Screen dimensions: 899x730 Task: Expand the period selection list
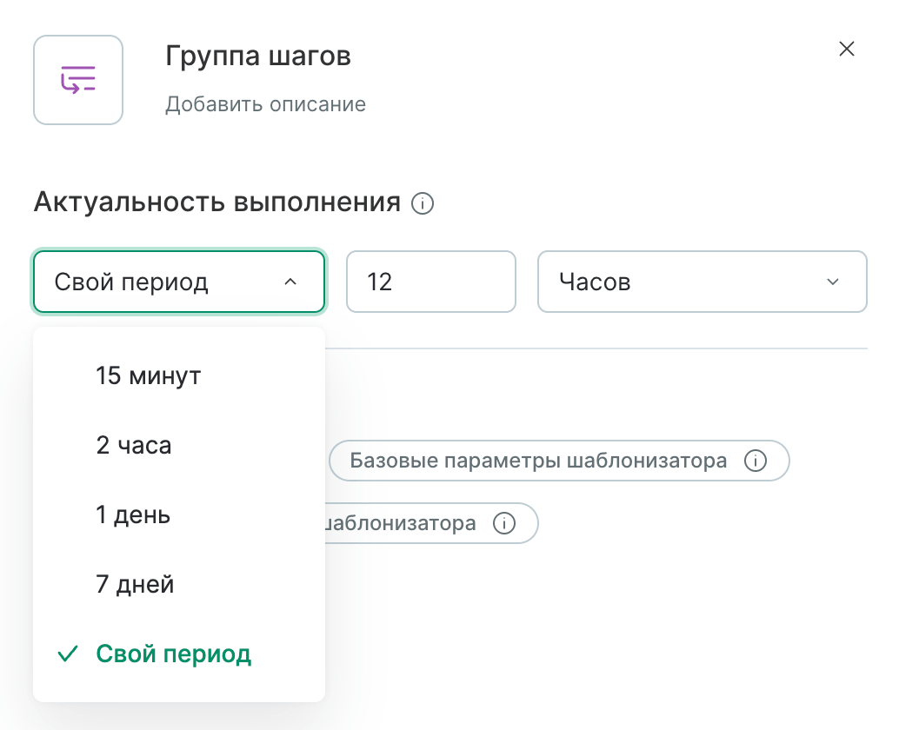[x=178, y=282]
